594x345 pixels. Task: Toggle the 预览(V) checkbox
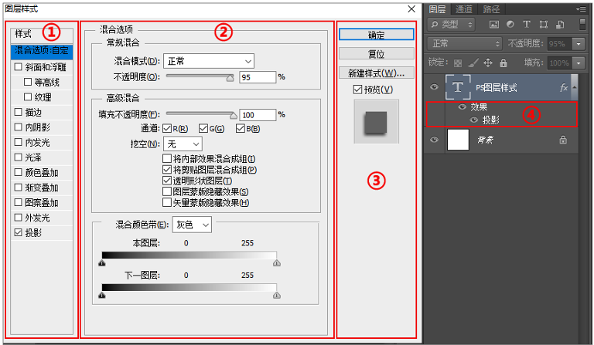357,90
